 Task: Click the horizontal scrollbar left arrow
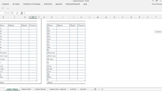pyautogui.click(x=102, y=89)
